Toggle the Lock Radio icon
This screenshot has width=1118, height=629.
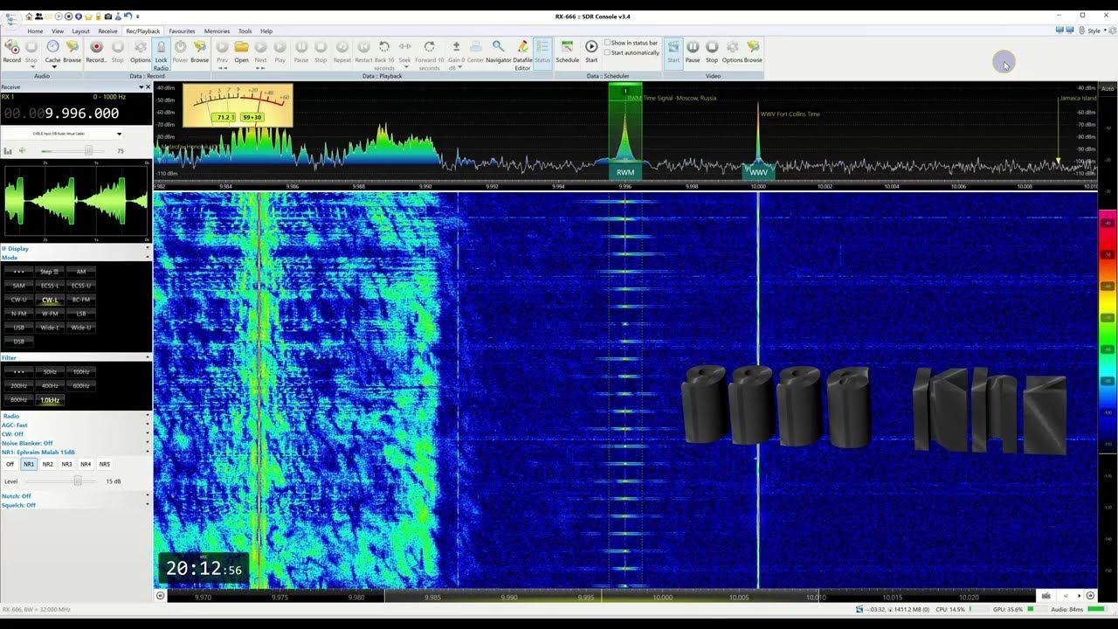(x=161, y=49)
